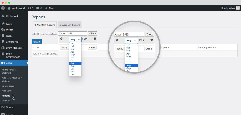Click the 'Select a Date to Check...' row
Viewport: 241px width, 115px height.
tap(134, 54)
